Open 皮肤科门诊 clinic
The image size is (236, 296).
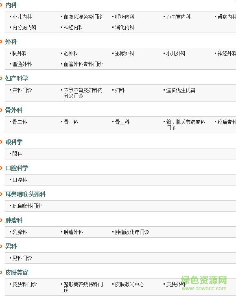tap(24, 284)
